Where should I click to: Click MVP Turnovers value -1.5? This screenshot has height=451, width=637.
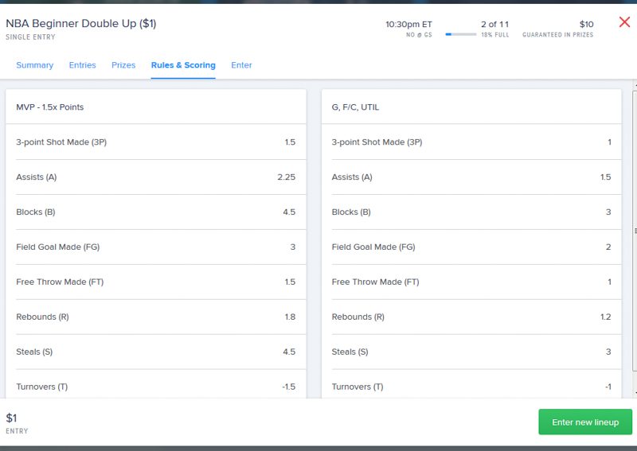pos(289,387)
